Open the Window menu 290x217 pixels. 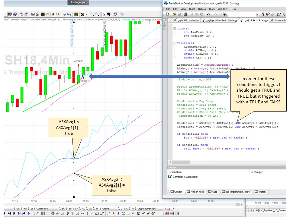[x=223, y=9]
